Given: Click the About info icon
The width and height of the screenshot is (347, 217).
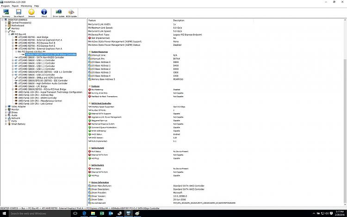Looking at the screenshot, I should (44, 13).
